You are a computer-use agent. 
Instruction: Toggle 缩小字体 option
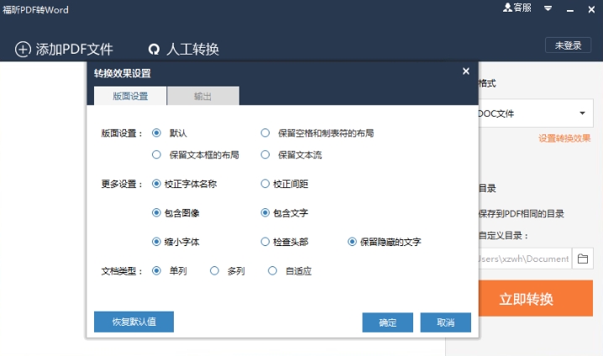click(156, 242)
